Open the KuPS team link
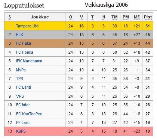 21,131
